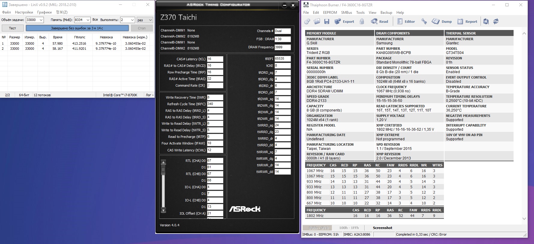Image resolution: width=534 pixels, height=244 pixels.
Task: Click the wrench tool icon
Action: pyautogui.click(x=424, y=21)
